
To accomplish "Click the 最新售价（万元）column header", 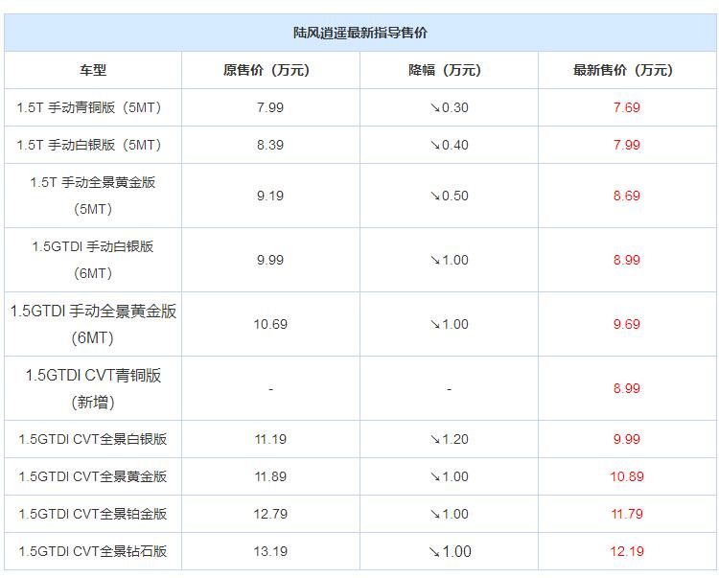I will (626, 70).
